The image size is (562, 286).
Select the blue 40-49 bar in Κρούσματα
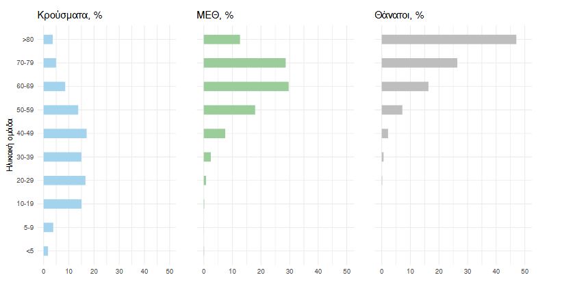[x=65, y=133]
